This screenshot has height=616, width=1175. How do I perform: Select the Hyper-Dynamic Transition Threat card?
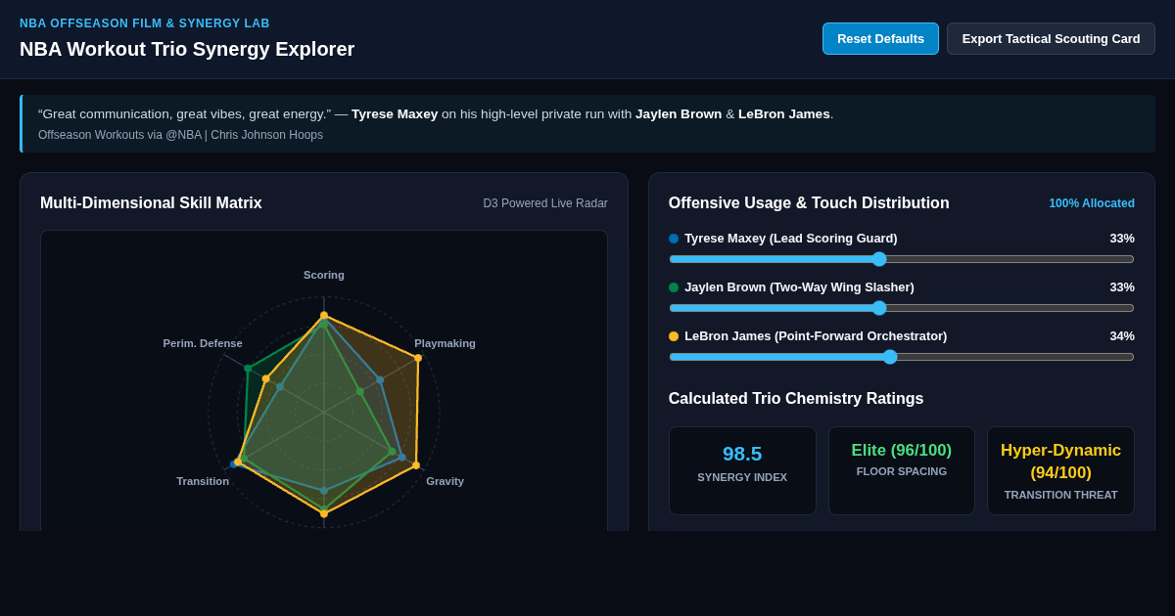[1060, 470]
